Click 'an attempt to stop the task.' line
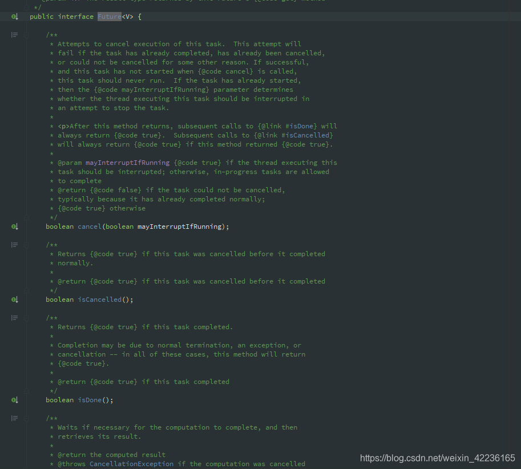Screen dimensions: 521x469 pos(114,108)
